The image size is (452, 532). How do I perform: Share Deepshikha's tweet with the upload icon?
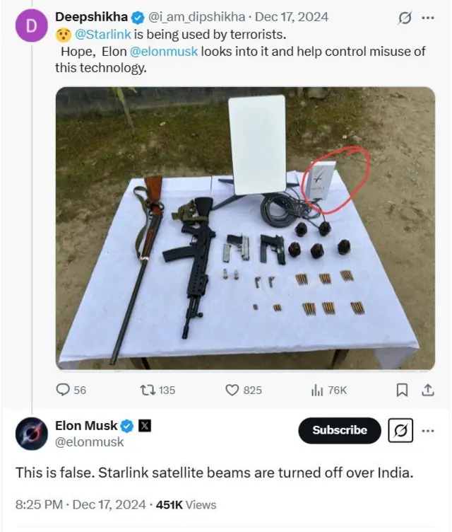click(427, 390)
